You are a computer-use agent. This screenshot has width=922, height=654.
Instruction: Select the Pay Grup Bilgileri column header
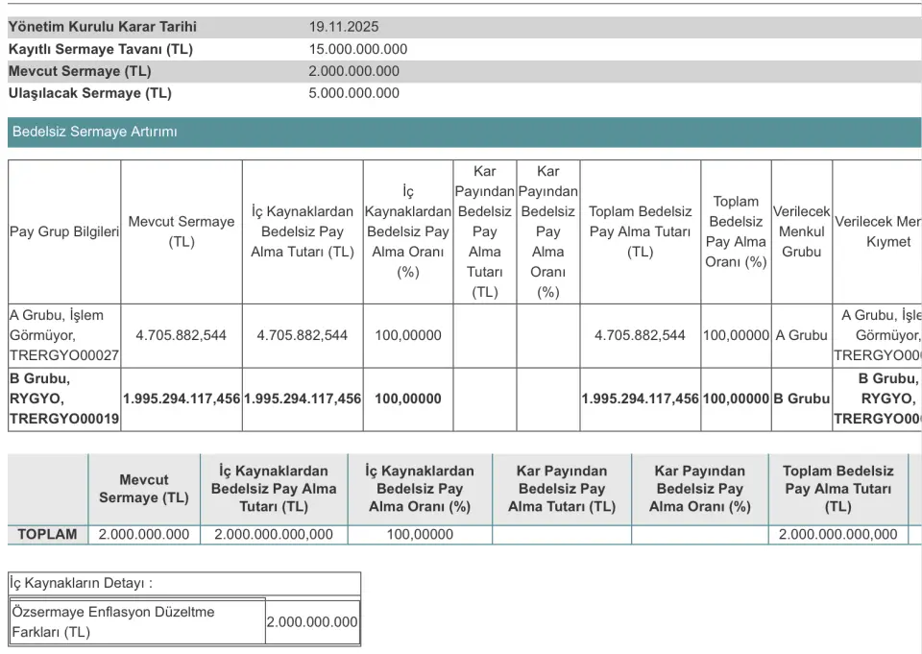click(x=64, y=231)
